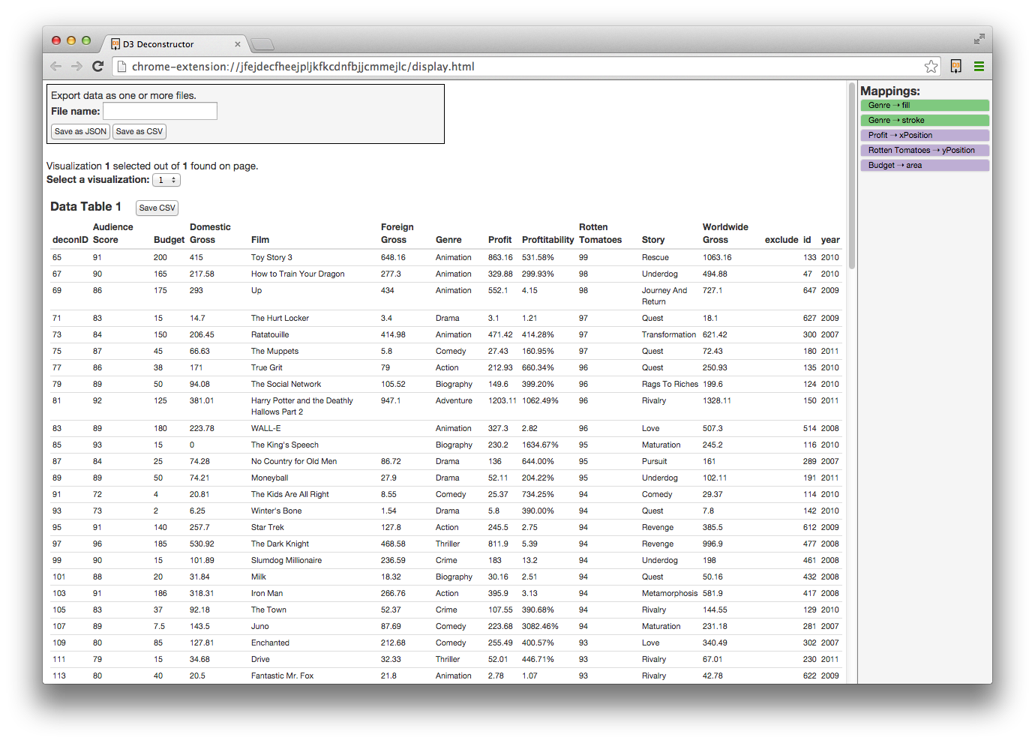Click the deconID column header
Image resolution: width=1035 pixels, height=743 pixels.
pyautogui.click(x=70, y=240)
